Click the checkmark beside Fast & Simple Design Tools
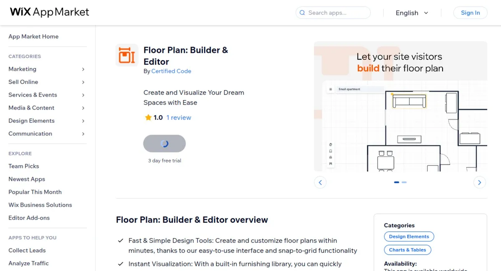This screenshot has height=271, width=501. click(121, 240)
